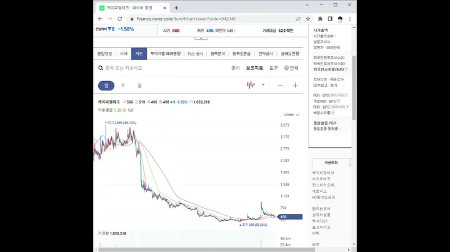The height and width of the screenshot is (252, 450).
Task: Open the 시가총액순위 link
Action: (x=324, y=36)
